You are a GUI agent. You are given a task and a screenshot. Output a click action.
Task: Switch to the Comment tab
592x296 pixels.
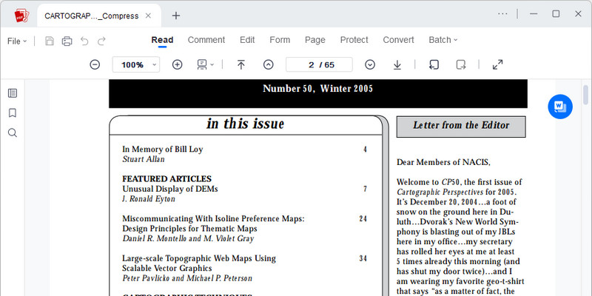click(x=206, y=40)
